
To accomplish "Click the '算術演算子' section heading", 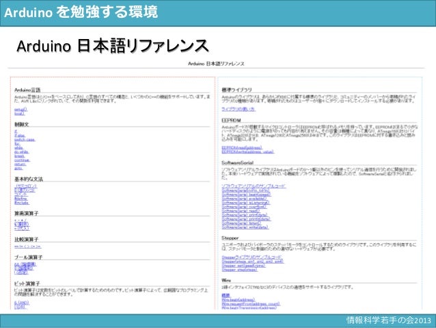I will [27, 214].
